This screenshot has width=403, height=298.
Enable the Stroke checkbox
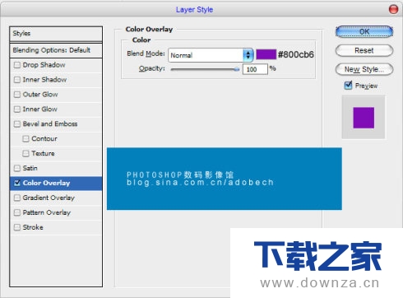click(17, 227)
